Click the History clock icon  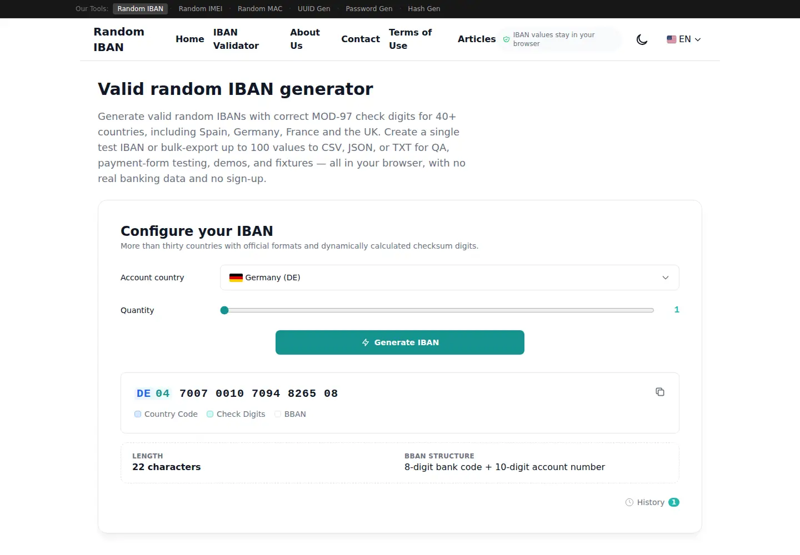point(629,502)
